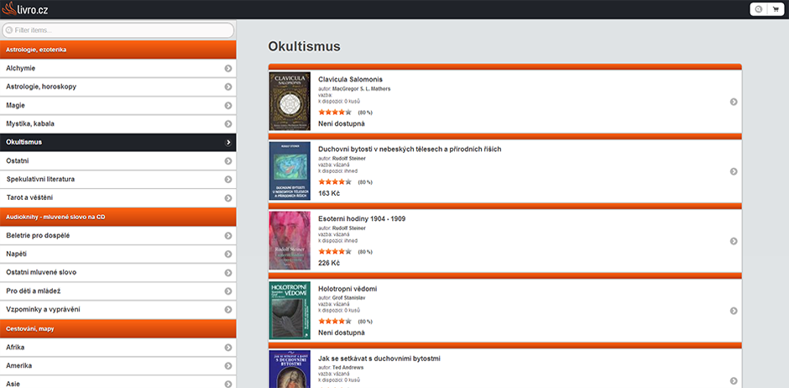This screenshot has height=388, width=789.
Task: Open Beletrie pro dospělé category
Action: (118, 235)
